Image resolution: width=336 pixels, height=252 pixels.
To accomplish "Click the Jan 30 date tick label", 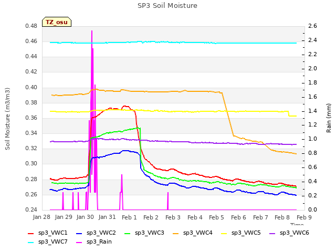I will pos(85,217).
